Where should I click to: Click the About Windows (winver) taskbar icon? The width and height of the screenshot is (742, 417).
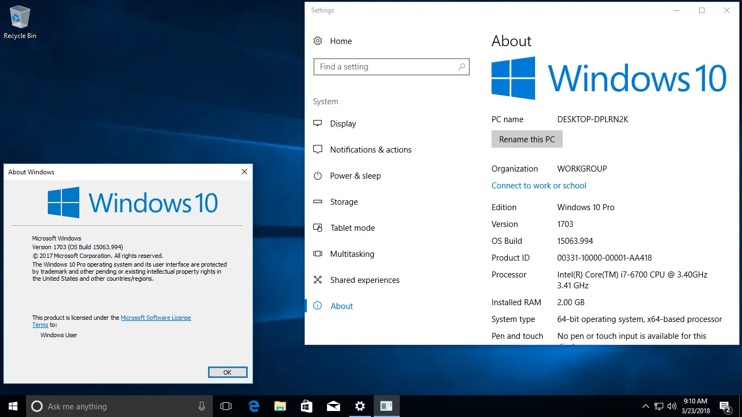click(x=386, y=406)
